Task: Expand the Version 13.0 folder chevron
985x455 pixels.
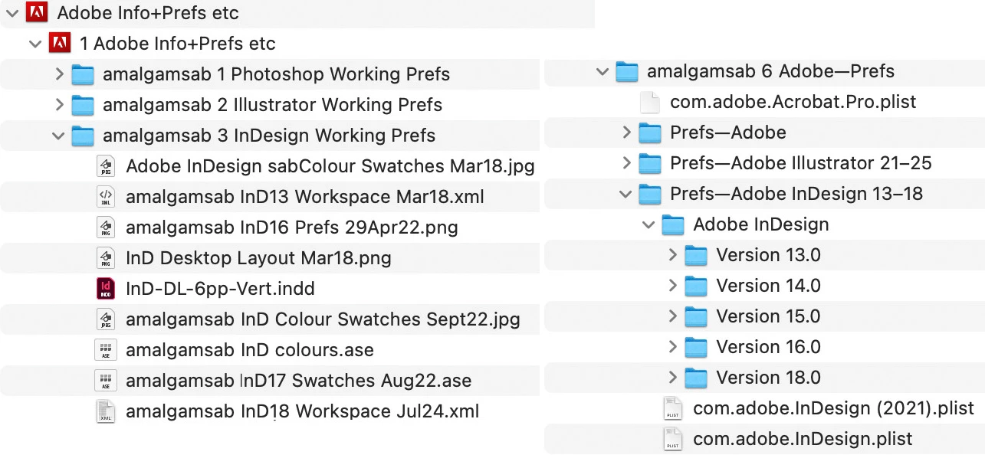Action: (x=673, y=255)
